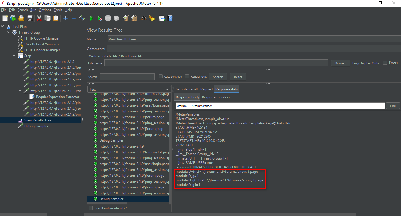Switch to the Sampler result tab

tap(187, 89)
